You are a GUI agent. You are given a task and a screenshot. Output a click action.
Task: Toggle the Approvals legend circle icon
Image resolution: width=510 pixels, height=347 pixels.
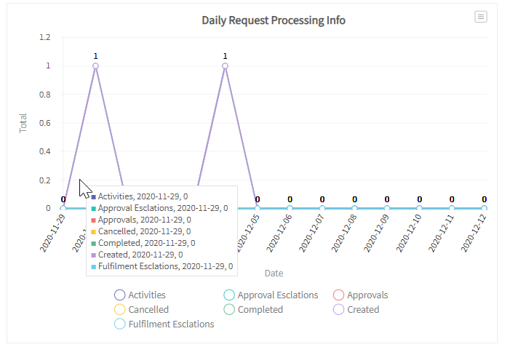click(x=338, y=295)
